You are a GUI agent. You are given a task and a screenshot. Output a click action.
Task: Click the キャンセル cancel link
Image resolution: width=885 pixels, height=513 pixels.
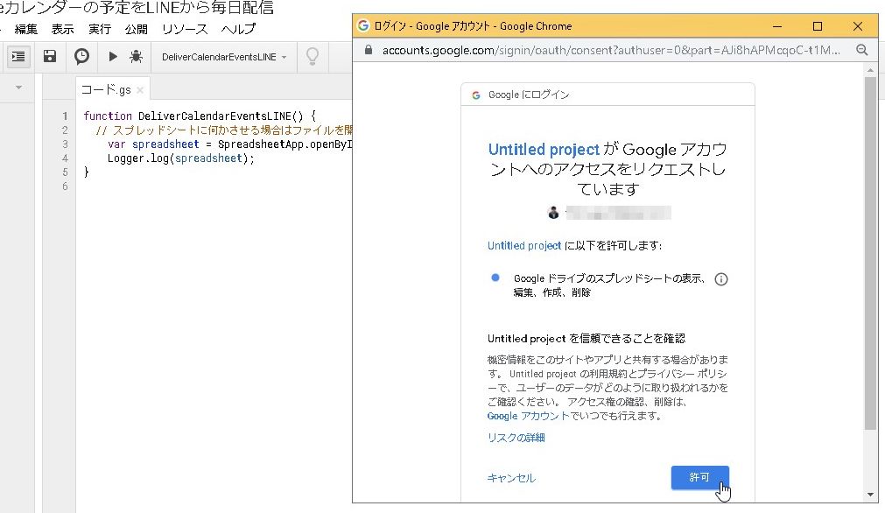click(511, 478)
